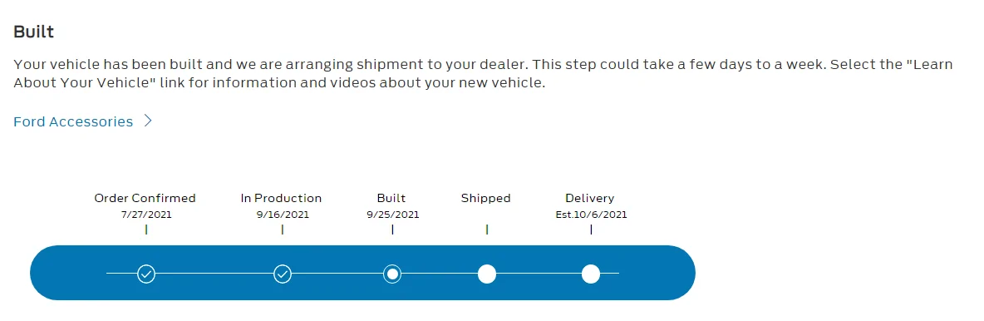Click the Delivery step white circle

[x=591, y=274]
